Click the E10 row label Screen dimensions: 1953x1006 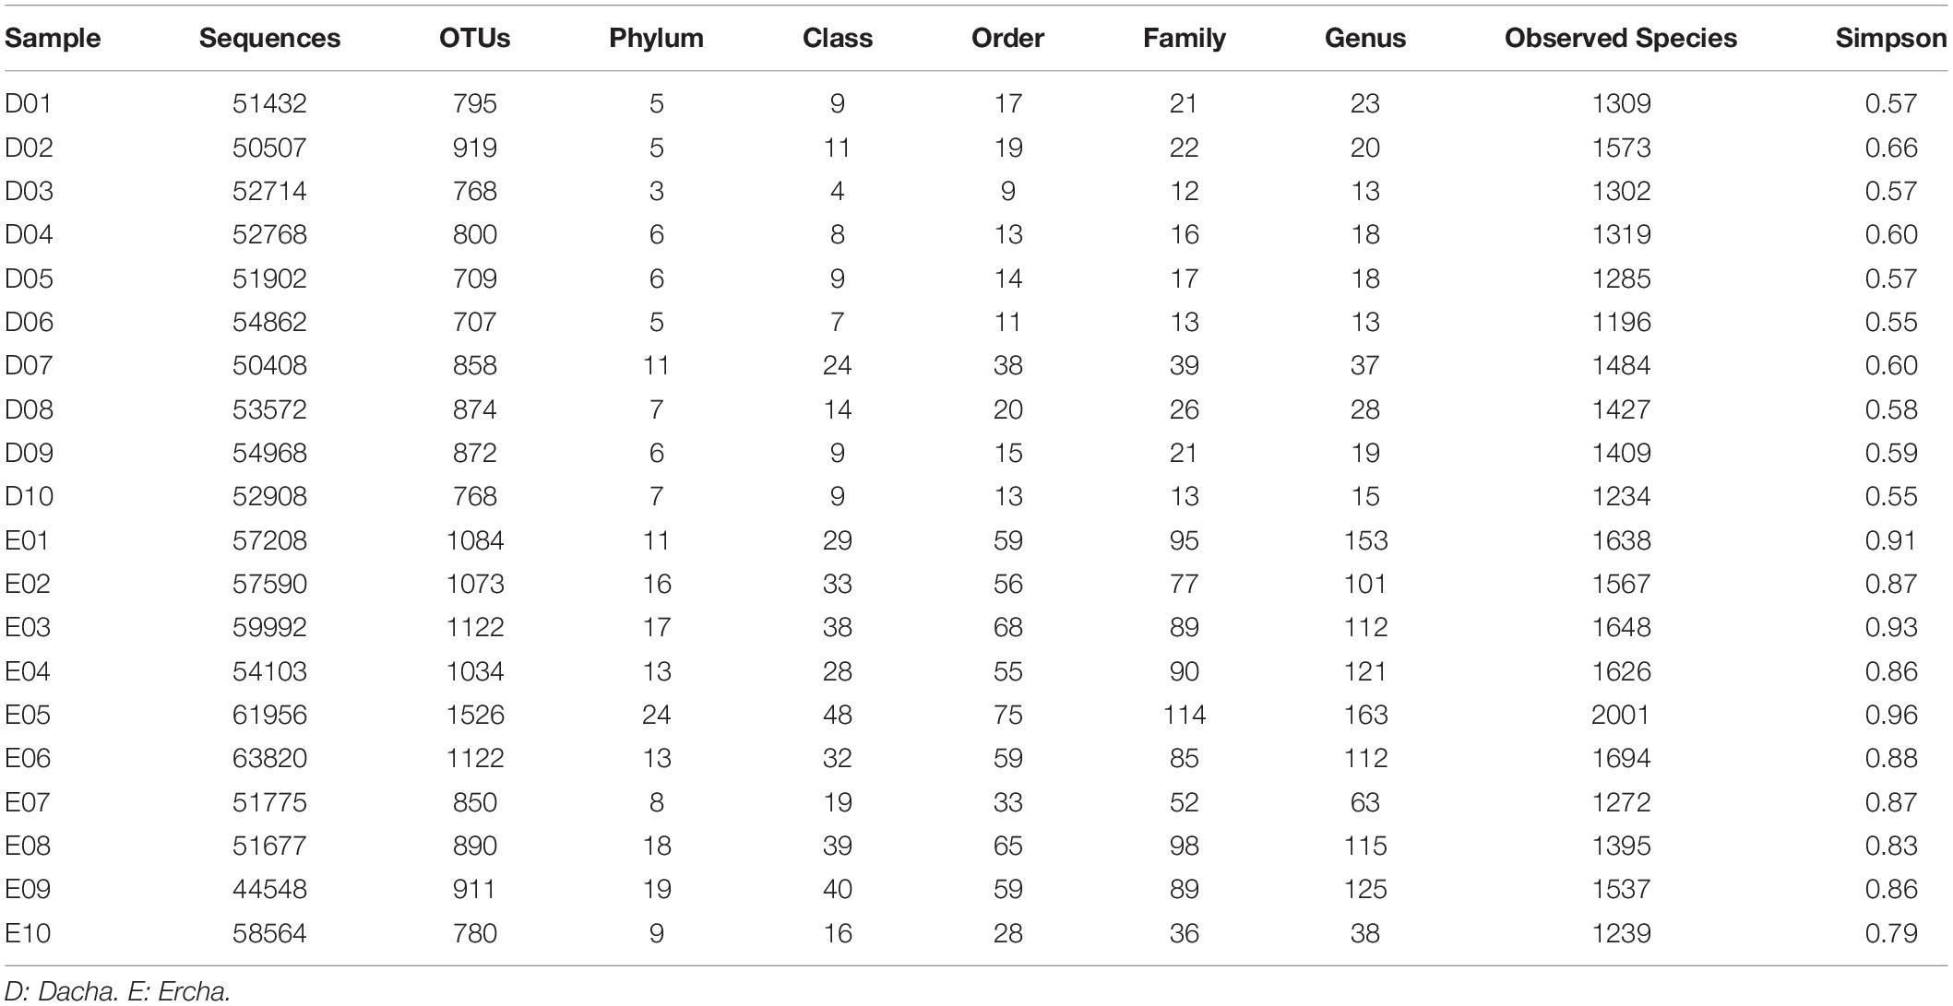[x=28, y=933]
